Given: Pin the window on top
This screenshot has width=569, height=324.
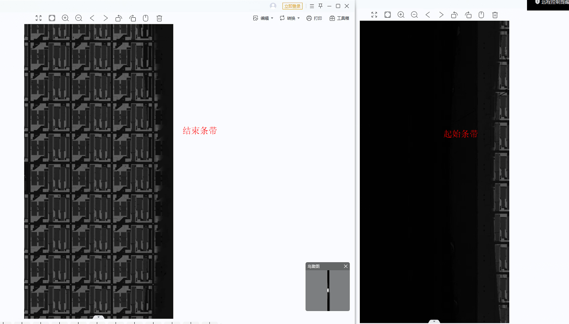Looking at the screenshot, I should pos(320,6).
